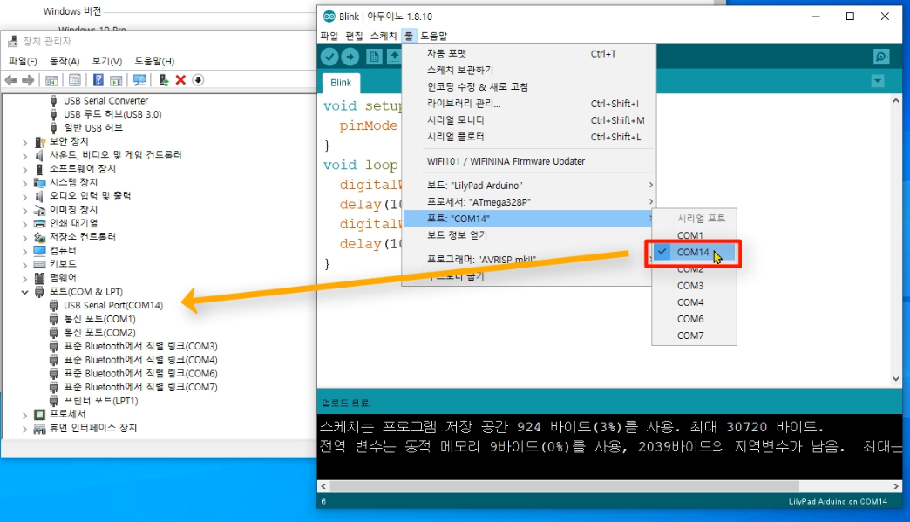Click the Update driver icon with green arrow
Image resolution: width=910 pixels, height=522 pixels.
(164, 80)
